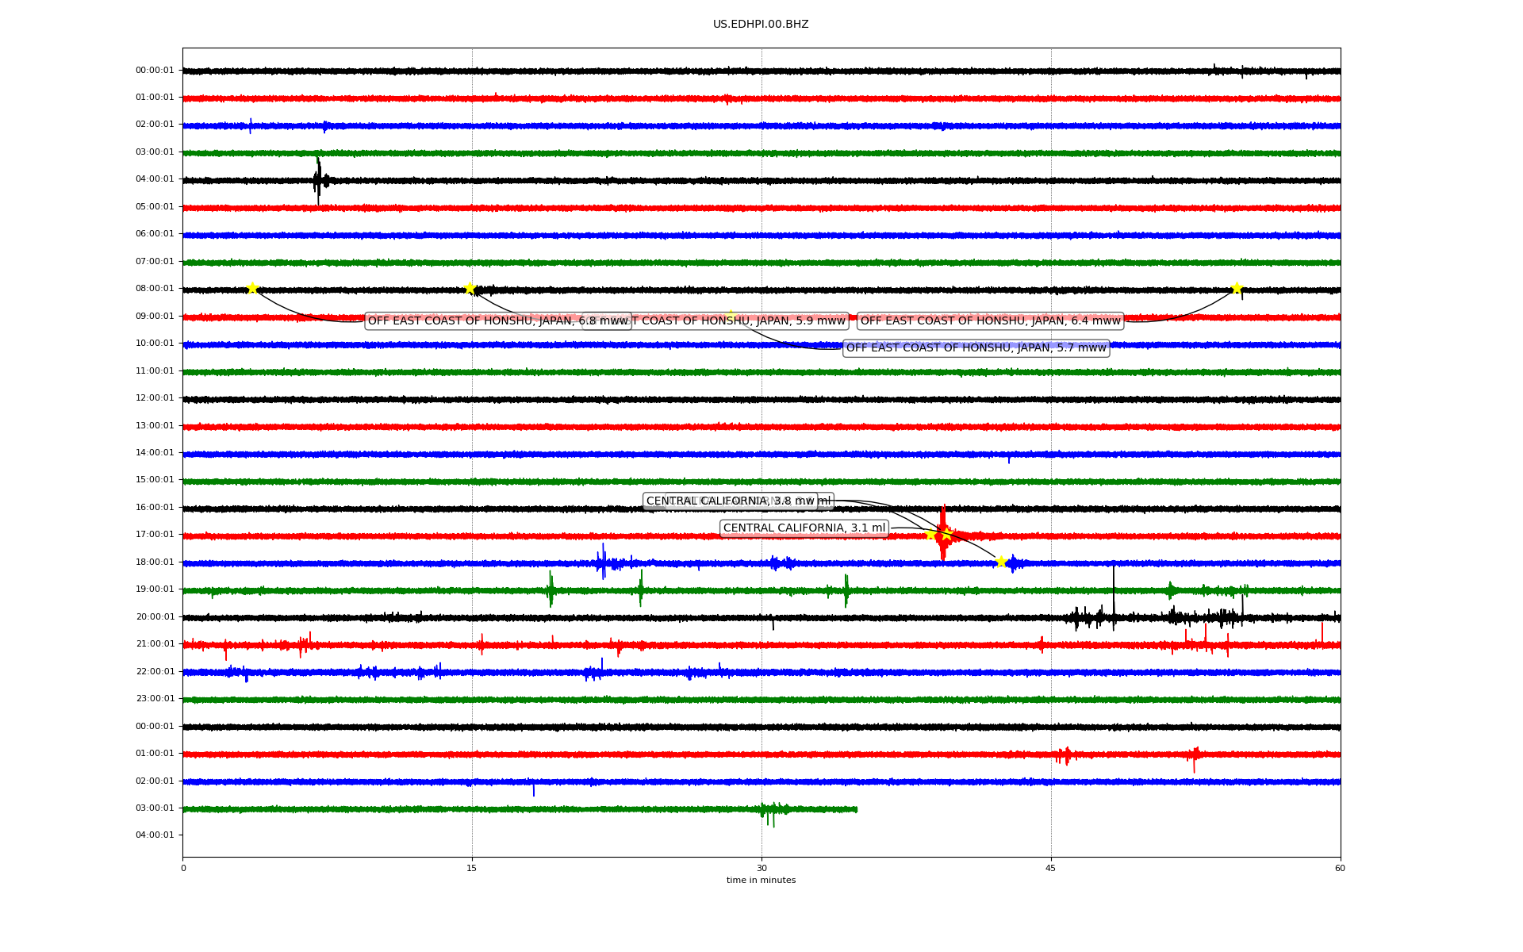This screenshot has width=1523, height=952.
Task: Click the leftmost yellow star on red 17:00:01 trace
Action: point(930,534)
